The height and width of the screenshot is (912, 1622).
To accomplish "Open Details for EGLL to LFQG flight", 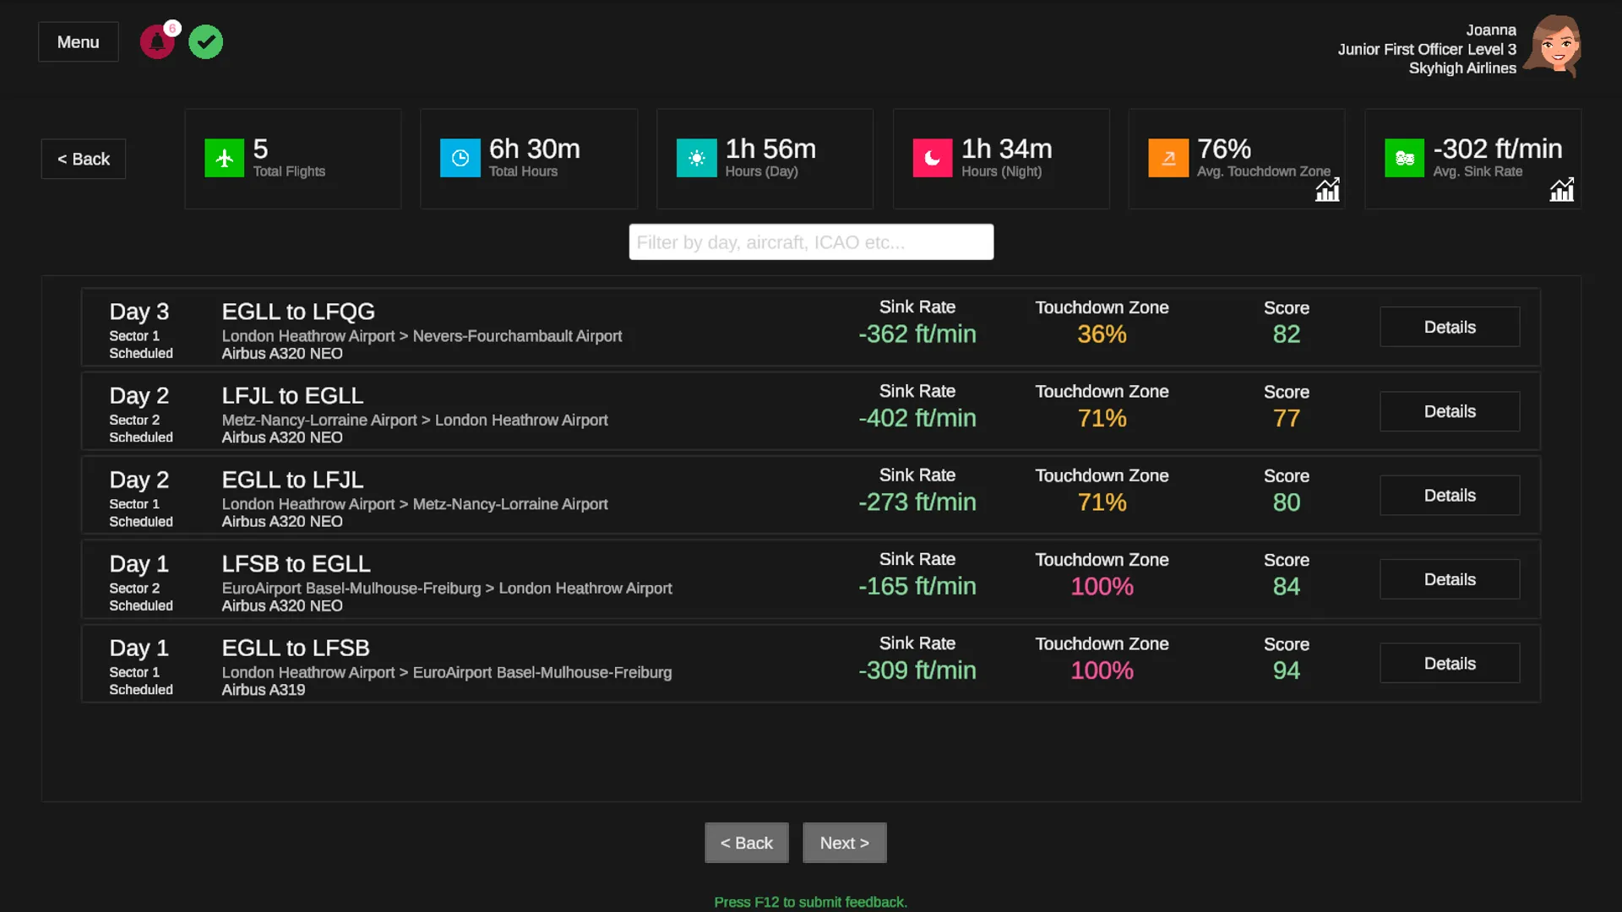I will (x=1449, y=328).
